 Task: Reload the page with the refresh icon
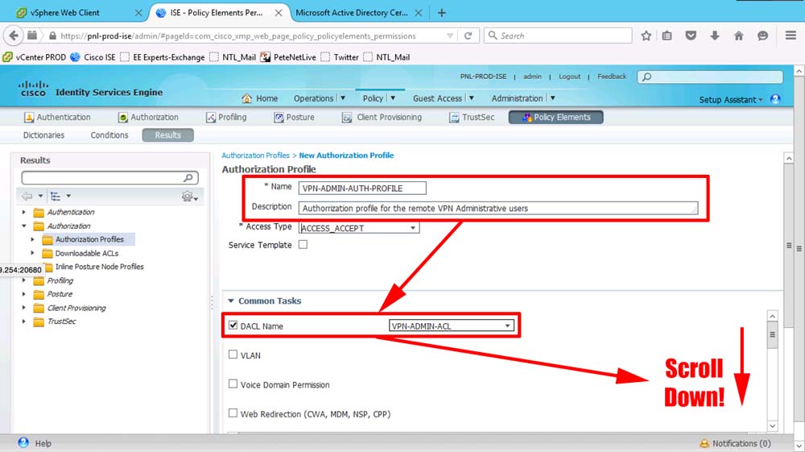pos(468,35)
